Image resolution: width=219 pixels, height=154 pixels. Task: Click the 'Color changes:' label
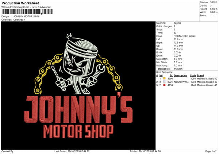[164, 26]
